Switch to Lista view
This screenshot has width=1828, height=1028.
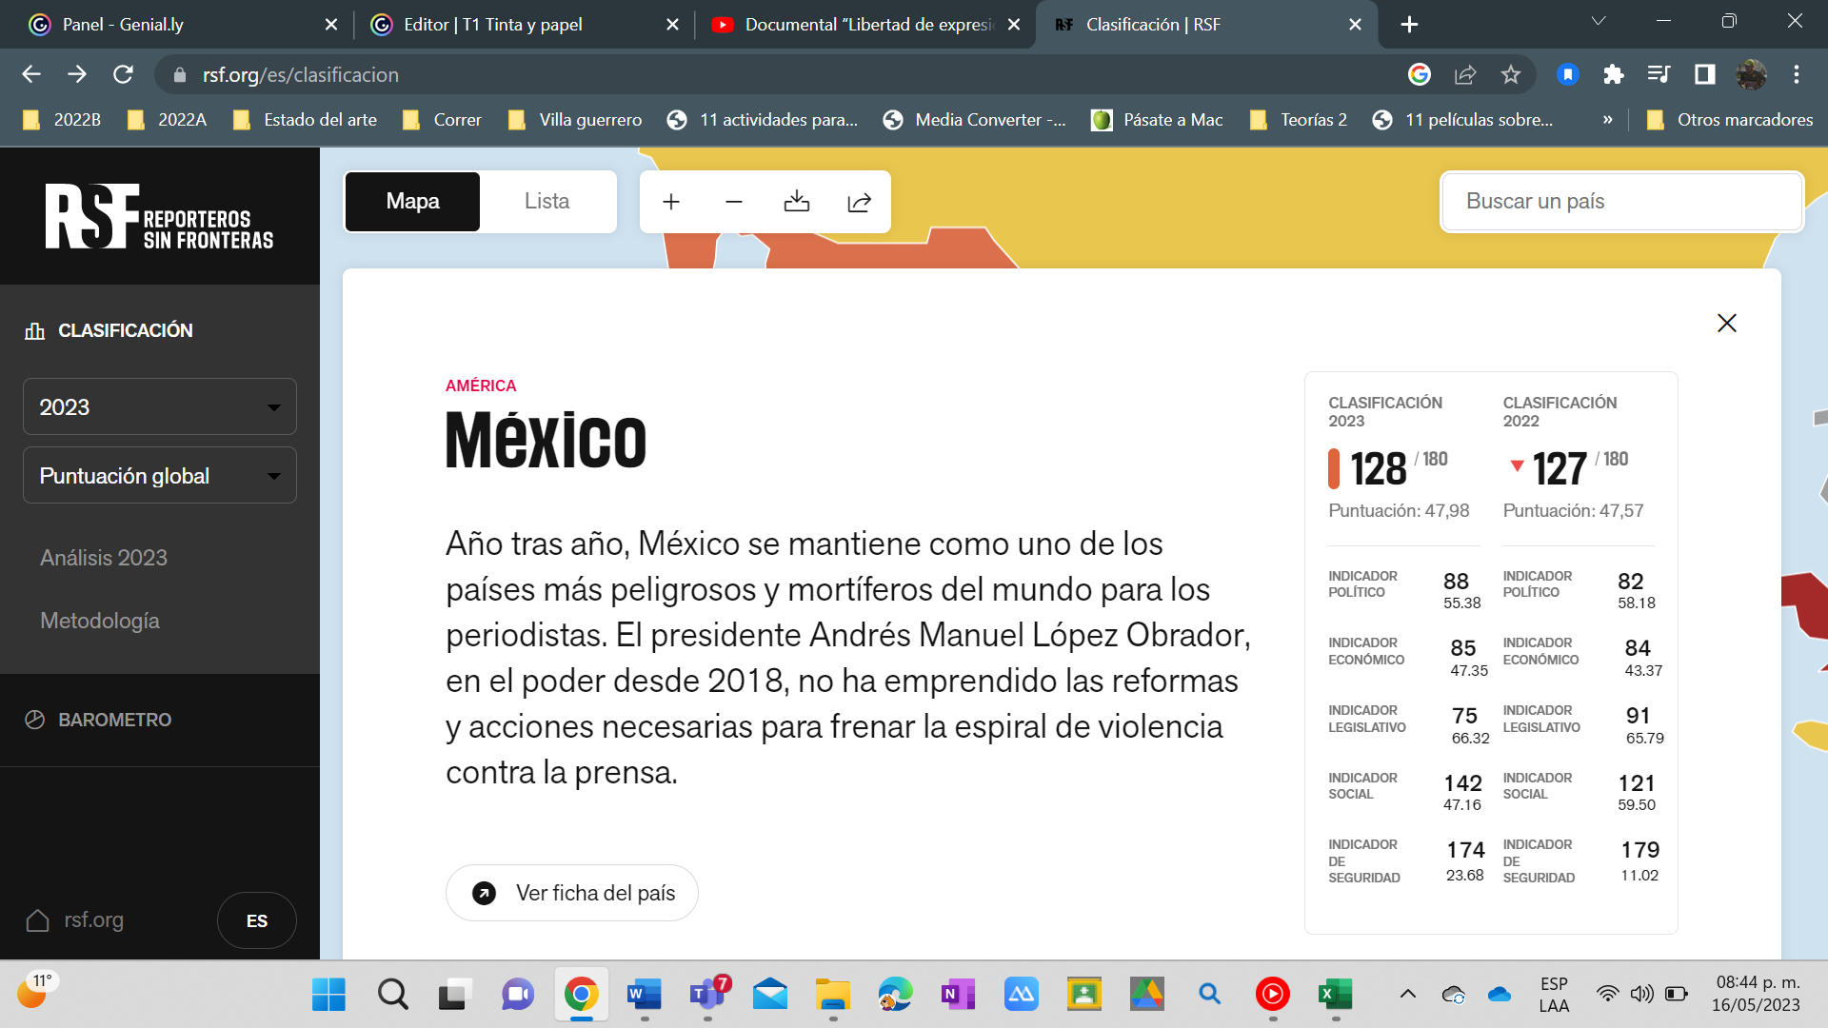546,202
